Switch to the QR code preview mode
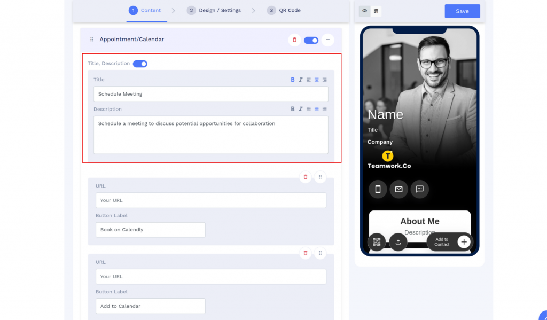Image resolution: width=547 pixels, height=320 pixels. click(376, 11)
